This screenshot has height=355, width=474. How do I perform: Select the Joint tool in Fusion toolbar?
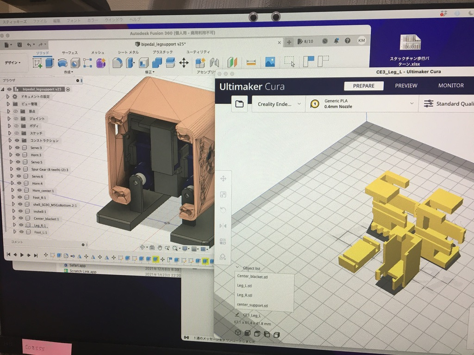click(x=214, y=63)
